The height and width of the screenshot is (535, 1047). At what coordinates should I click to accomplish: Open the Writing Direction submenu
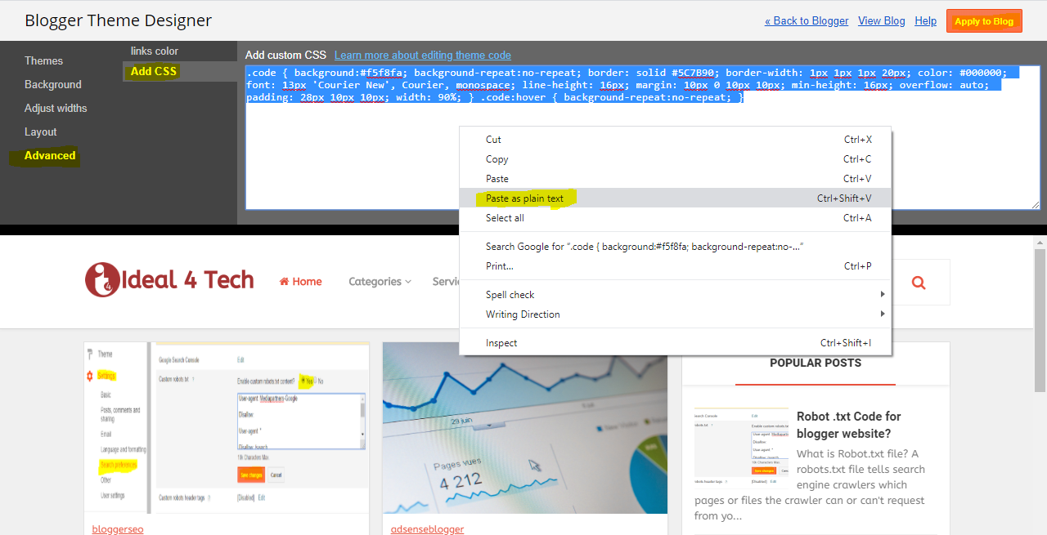click(522, 314)
